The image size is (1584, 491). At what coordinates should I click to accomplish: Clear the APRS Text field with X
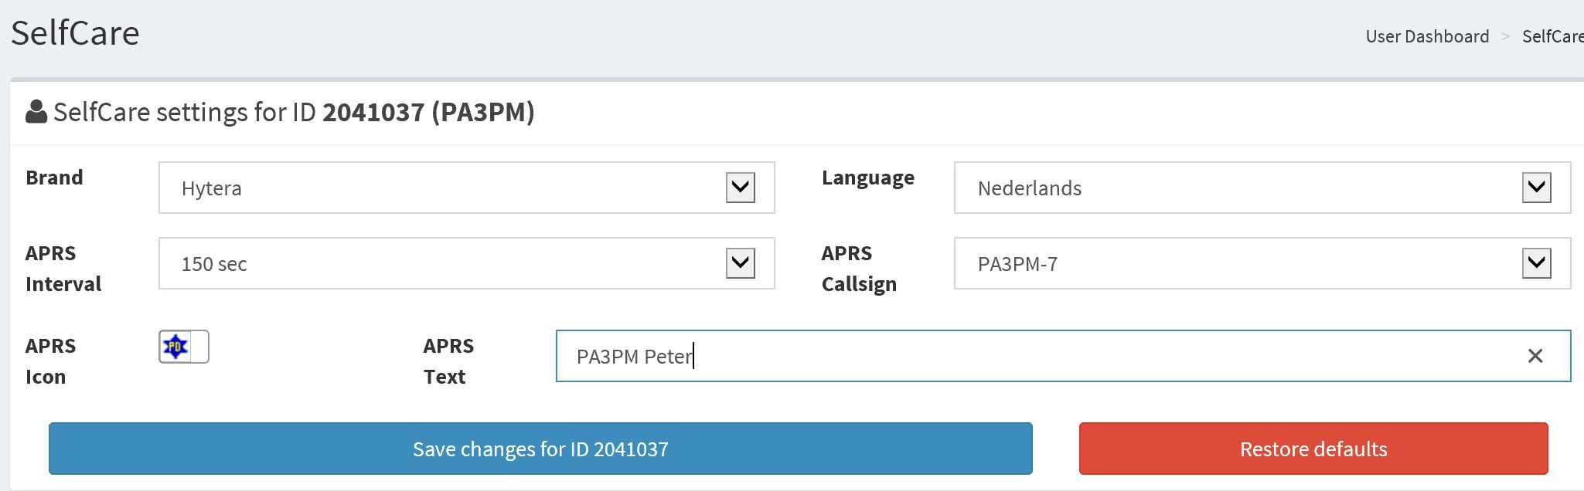[1535, 356]
